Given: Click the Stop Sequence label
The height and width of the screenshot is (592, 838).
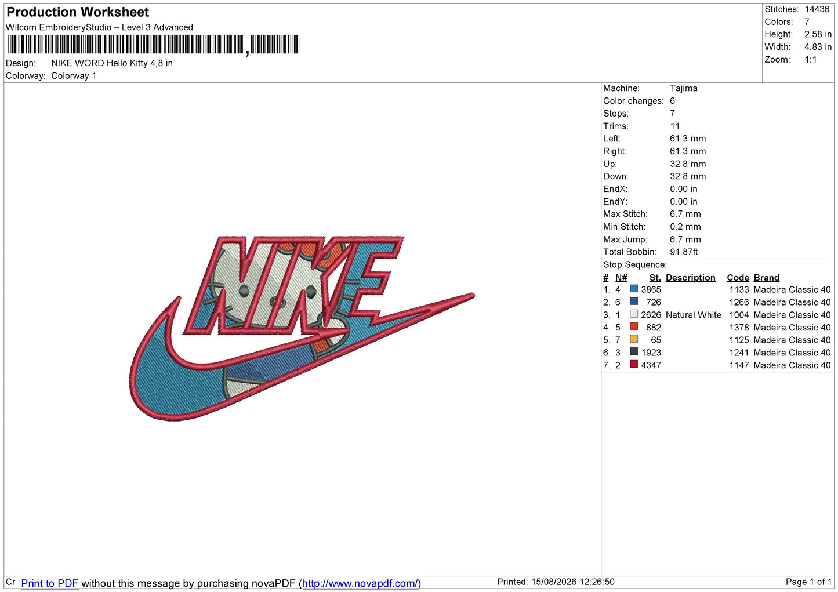Looking at the screenshot, I should [x=634, y=264].
